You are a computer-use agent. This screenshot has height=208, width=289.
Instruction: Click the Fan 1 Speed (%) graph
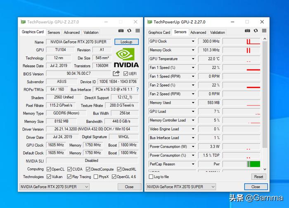coord(242,67)
